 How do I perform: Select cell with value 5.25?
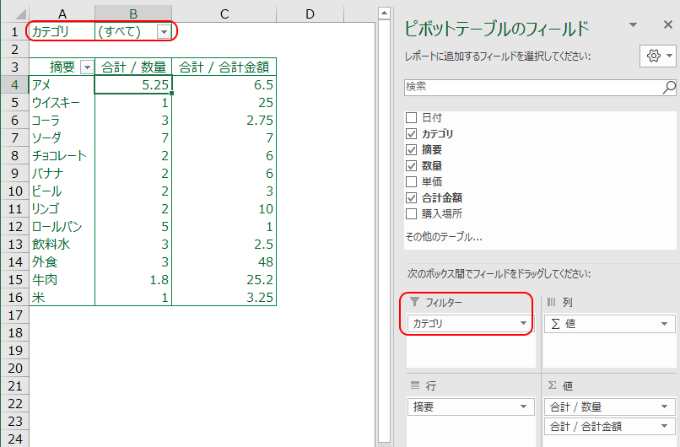click(x=133, y=85)
